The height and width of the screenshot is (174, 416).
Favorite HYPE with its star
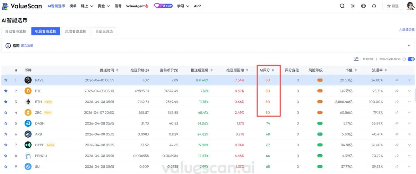[6, 145]
